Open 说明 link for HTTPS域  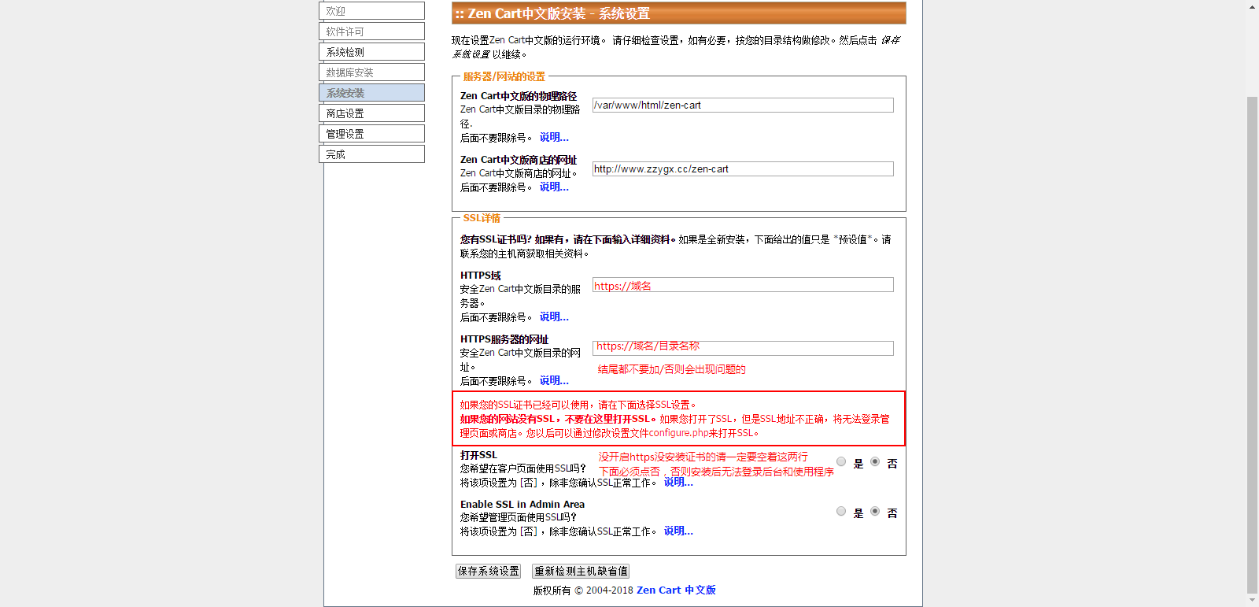coord(554,316)
